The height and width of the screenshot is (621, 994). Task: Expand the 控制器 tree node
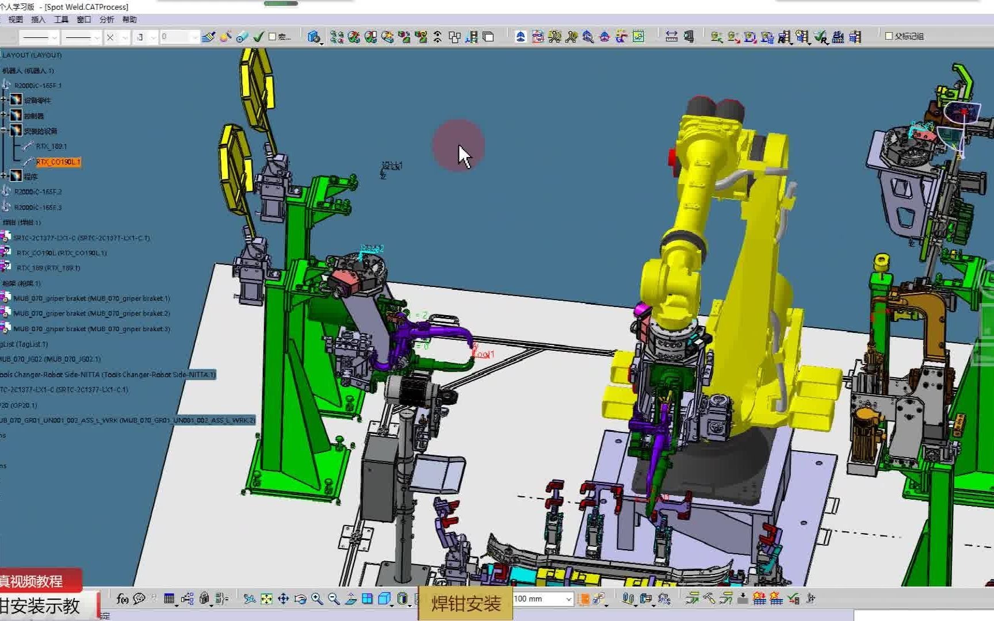pos(3,116)
